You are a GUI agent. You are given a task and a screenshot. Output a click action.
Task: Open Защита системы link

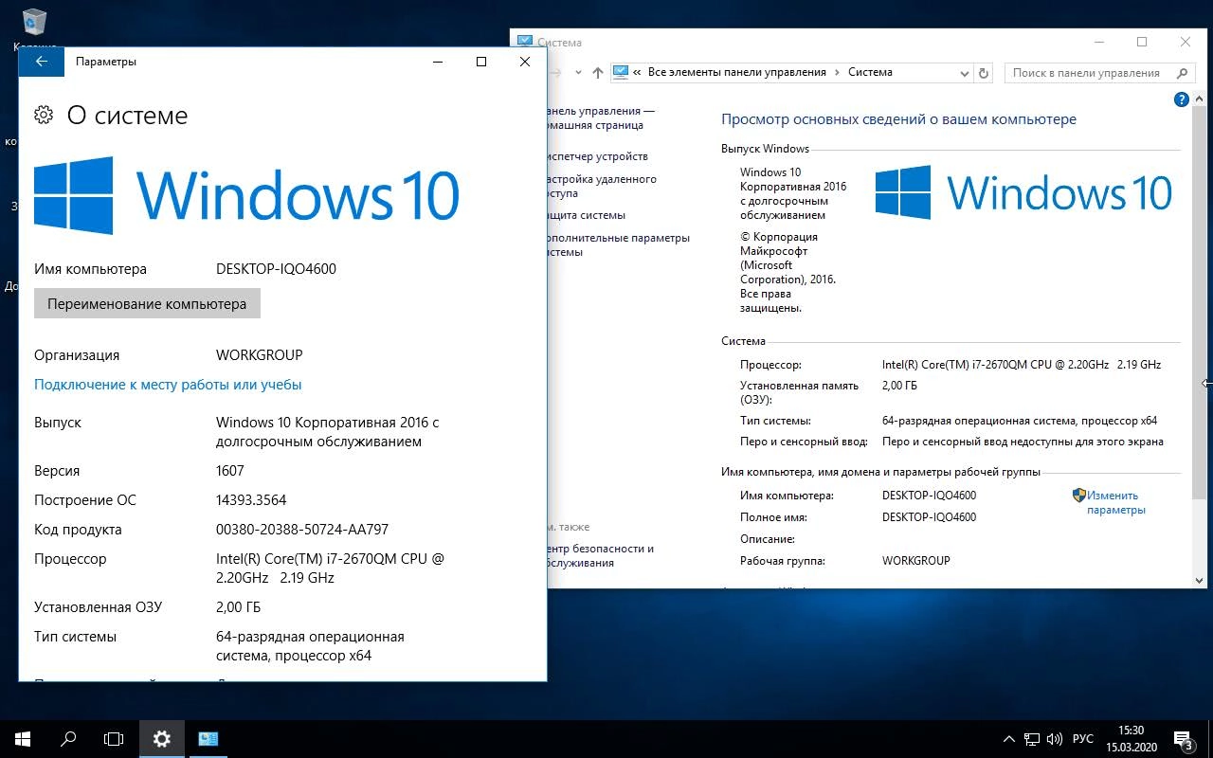[586, 215]
